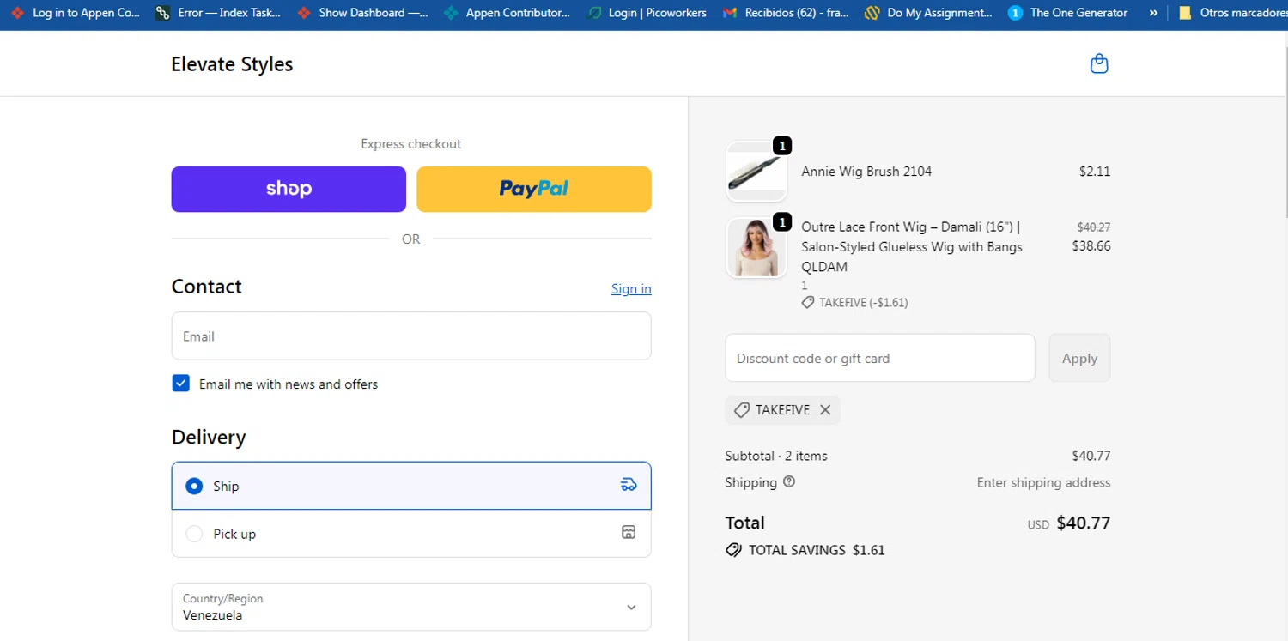
Task: Open the Login | Picoworkers bookmark
Action: click(x=647, y=13)
